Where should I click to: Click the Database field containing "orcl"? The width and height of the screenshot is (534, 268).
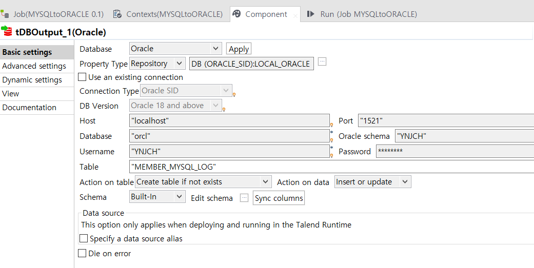229,136
